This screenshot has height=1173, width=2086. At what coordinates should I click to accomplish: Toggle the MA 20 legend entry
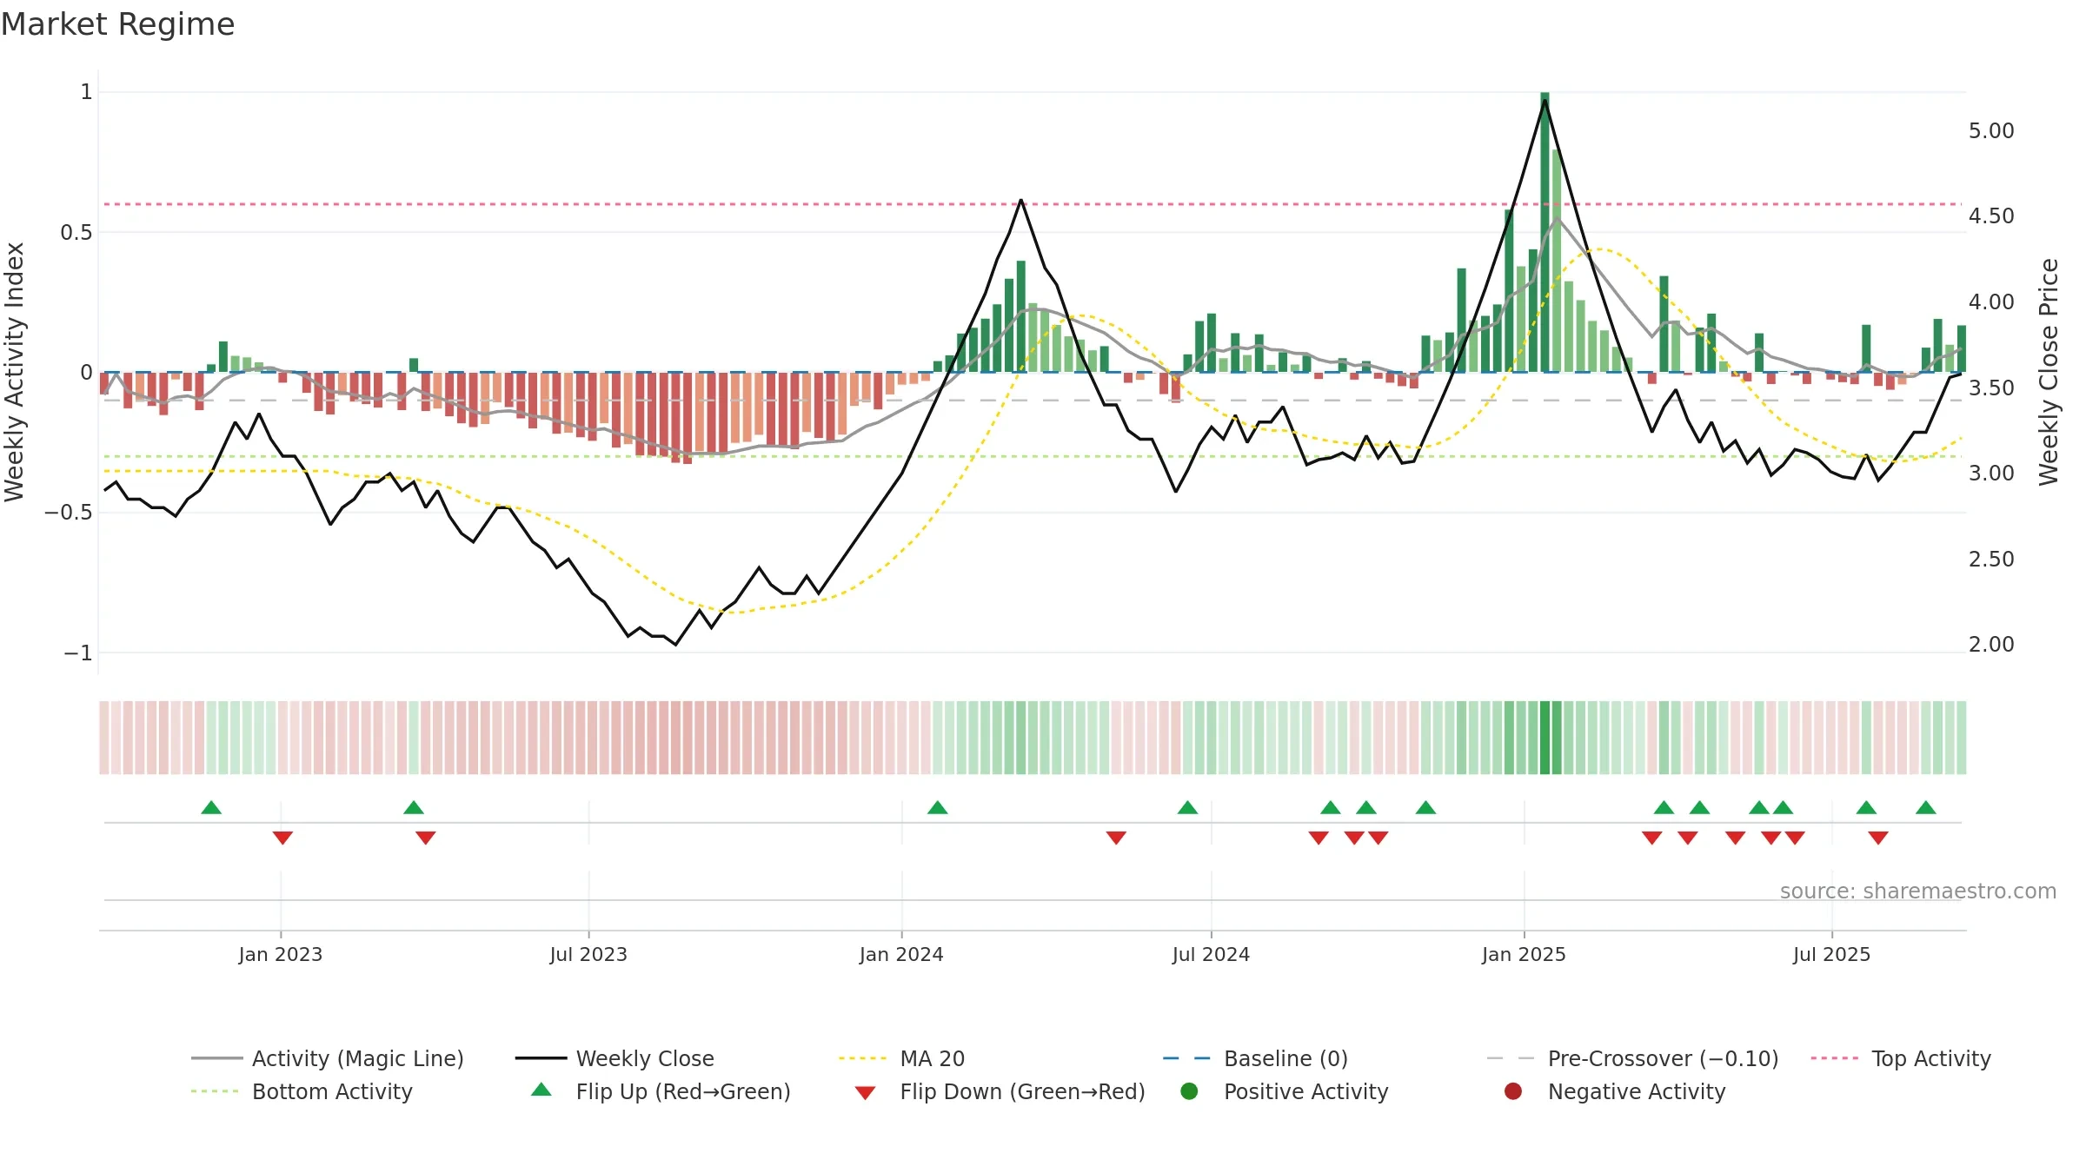(901, 1058)
